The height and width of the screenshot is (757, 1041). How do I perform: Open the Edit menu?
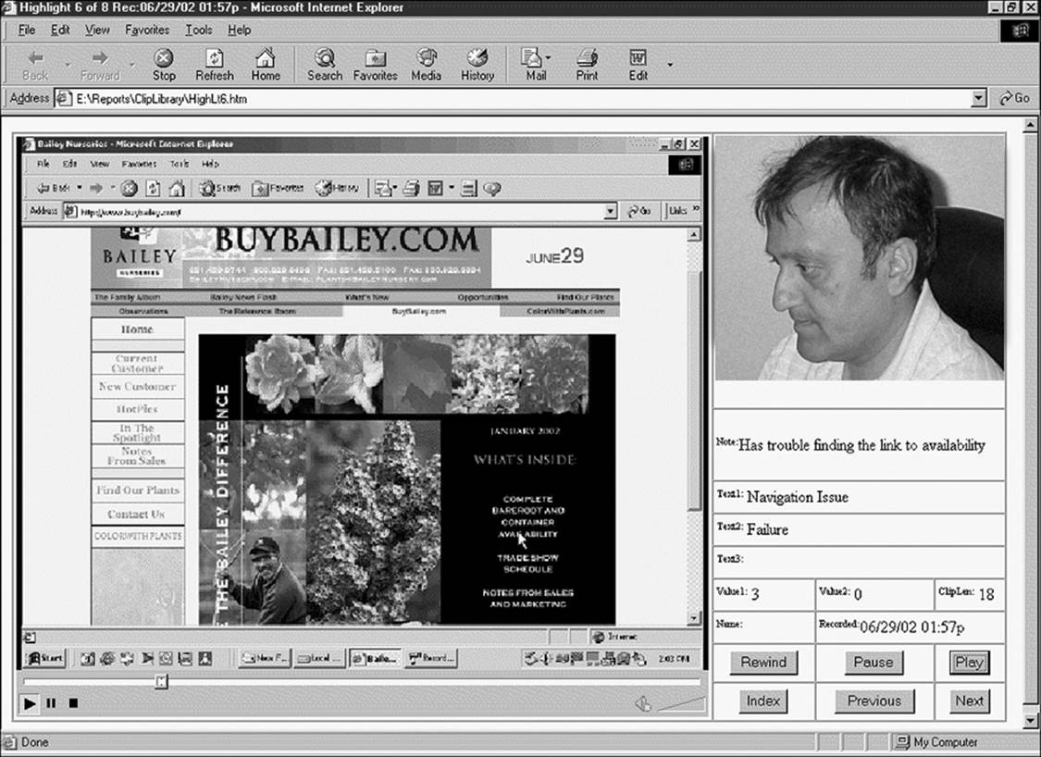[60, 30]
